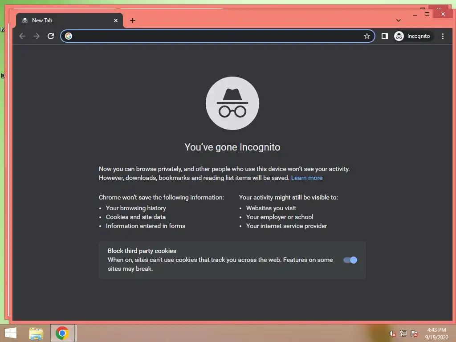Image resolution: width=456 pixels, height=342 pixels.
Task: Bookmark this tab with the star icon
Action: (367, 36)
